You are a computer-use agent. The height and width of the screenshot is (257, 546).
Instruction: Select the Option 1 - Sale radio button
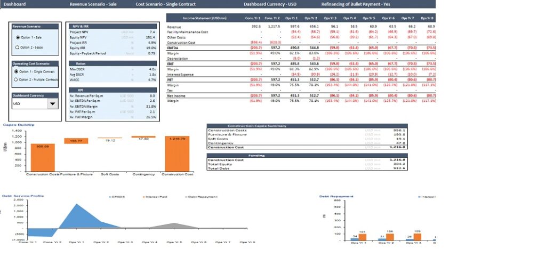[x=19, y=37]
